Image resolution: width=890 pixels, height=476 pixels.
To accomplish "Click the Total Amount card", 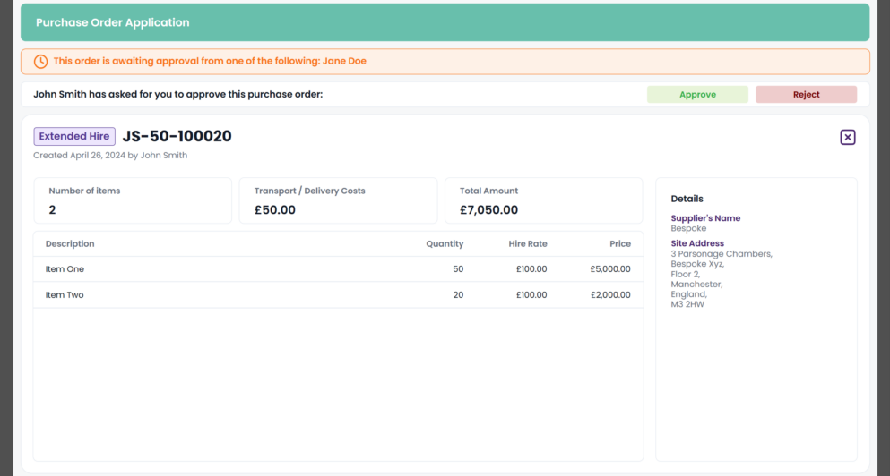I will click(543, 200).
